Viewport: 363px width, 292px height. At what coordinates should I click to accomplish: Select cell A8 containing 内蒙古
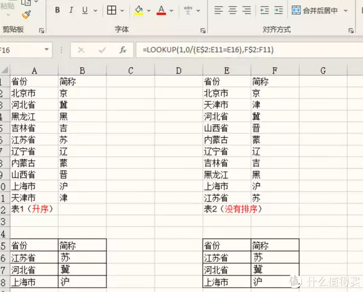click(34, 163)
